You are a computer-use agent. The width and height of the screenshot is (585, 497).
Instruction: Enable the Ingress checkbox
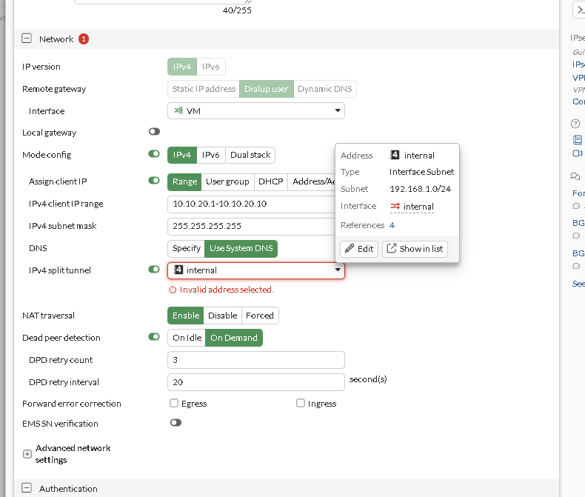point(301,404)
